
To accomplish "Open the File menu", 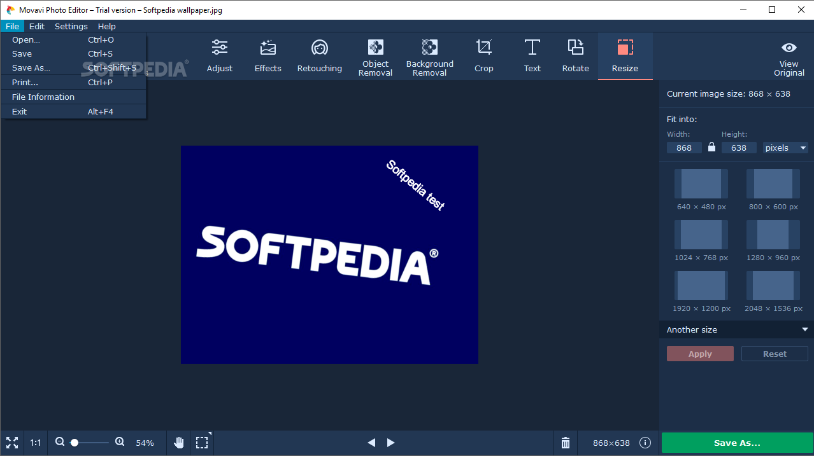I will [x=12, y=26].
